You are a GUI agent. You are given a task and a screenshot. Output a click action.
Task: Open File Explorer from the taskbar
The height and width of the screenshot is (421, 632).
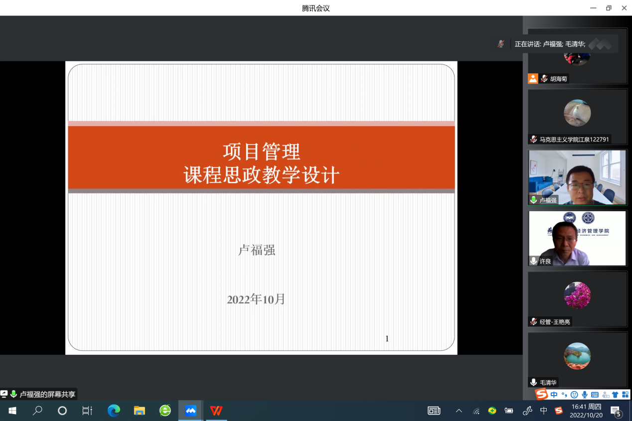(x=140, y=411)
